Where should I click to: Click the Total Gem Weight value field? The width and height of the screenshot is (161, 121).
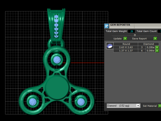pyautogui.click(x=131, y=31)
